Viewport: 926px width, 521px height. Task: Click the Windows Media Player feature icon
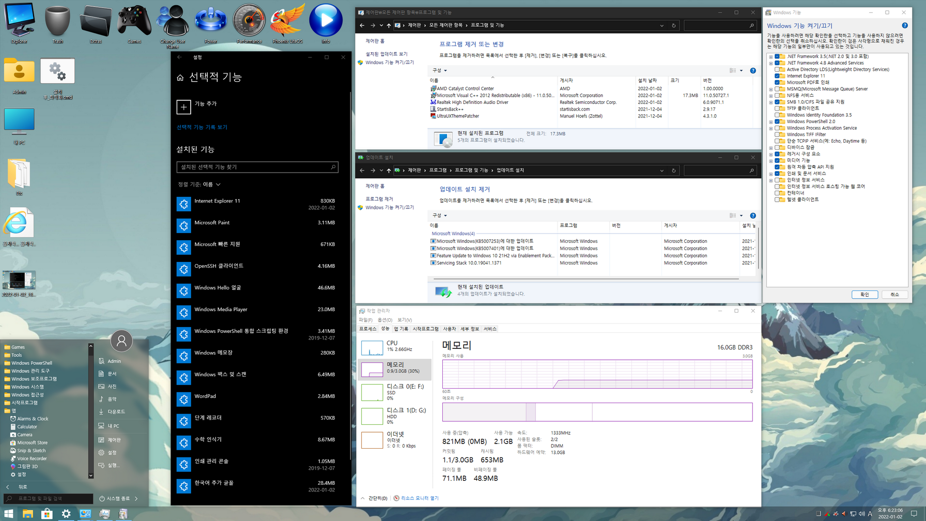(183, 313)
